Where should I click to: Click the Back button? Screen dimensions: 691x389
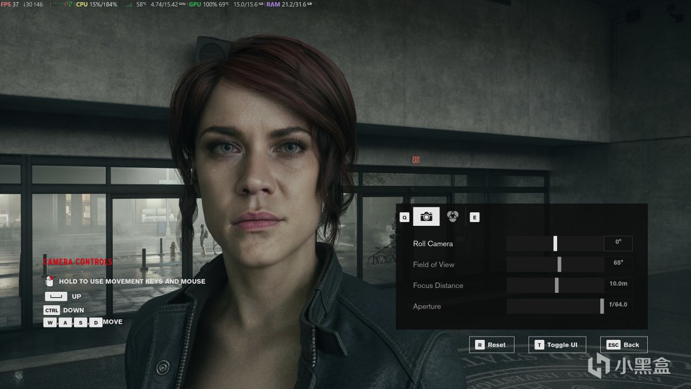624,345
